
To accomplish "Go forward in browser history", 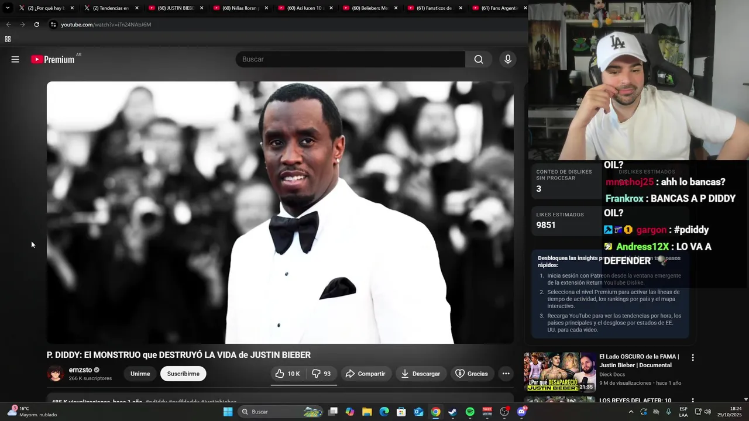I will click(x=22, y=25).
